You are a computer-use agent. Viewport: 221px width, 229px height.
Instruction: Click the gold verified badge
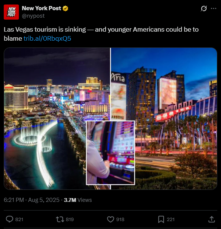(x=65, y=8)
